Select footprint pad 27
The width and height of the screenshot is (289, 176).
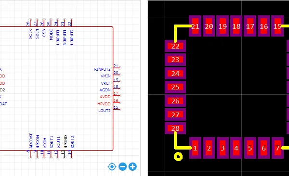(x=175, y=114)
